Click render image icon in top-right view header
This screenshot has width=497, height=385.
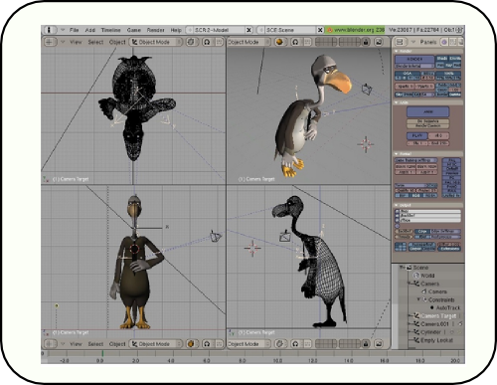379,42
